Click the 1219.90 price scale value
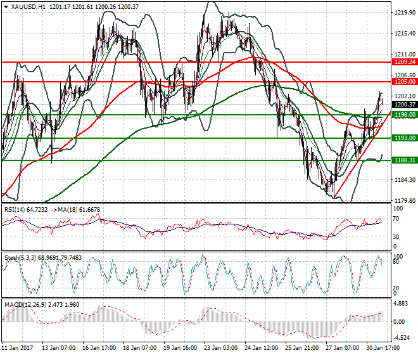This screenshot has height=355, width=418. tap(405, 13)
